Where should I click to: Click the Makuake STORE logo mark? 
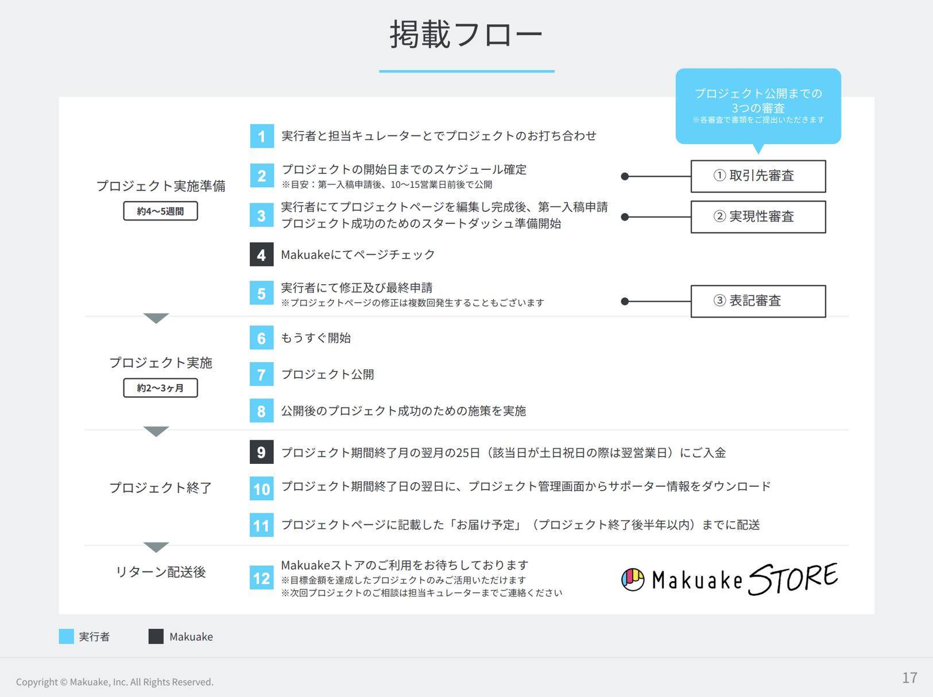pos(633,580)
